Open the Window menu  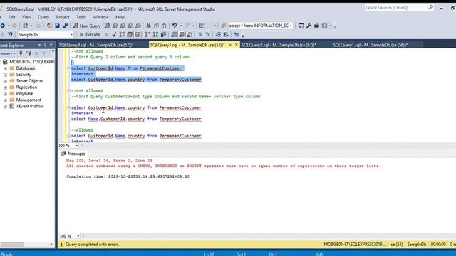pos(100,17)
